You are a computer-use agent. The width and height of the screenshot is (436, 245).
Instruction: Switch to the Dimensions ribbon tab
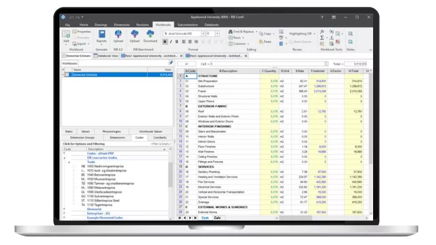(x=121, y=25)
